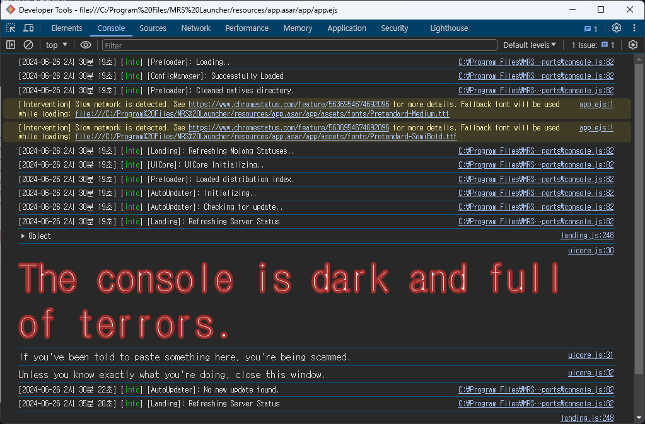Maximize the Developer Tools window
Image resolution: width=645 pixels, height=424 pixels.
coord(601,9)
